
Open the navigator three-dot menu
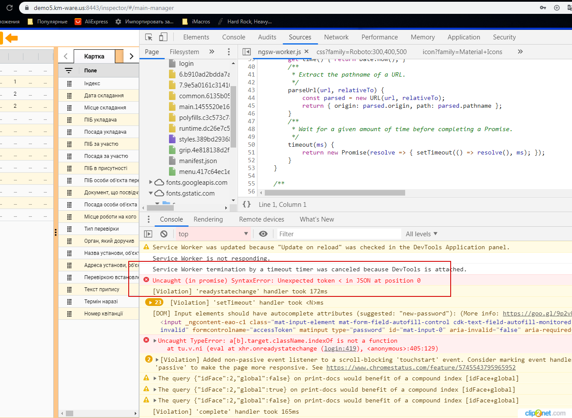click(229, 52)
